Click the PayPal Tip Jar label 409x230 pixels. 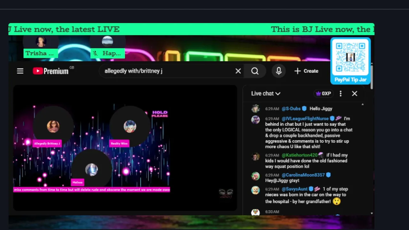[x=351, y=80]
